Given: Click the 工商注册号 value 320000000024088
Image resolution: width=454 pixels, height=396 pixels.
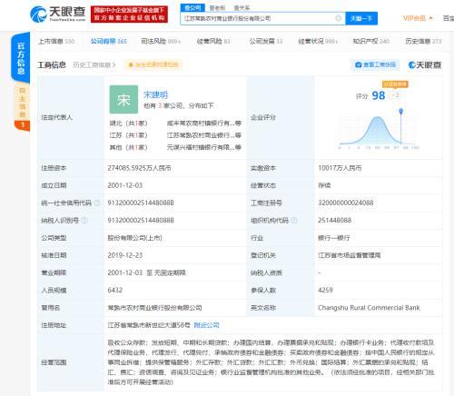Looking at the screenshot, I should pos(346,203).
